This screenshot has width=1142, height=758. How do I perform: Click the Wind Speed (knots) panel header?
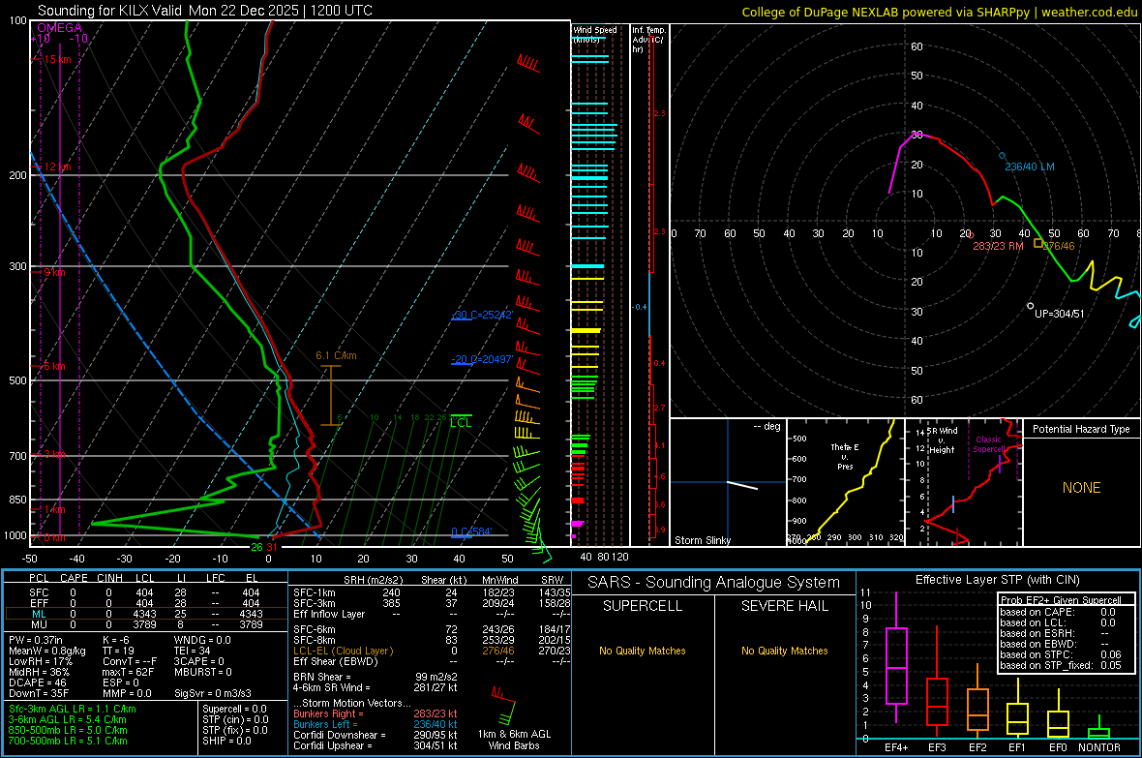(595, 34)
